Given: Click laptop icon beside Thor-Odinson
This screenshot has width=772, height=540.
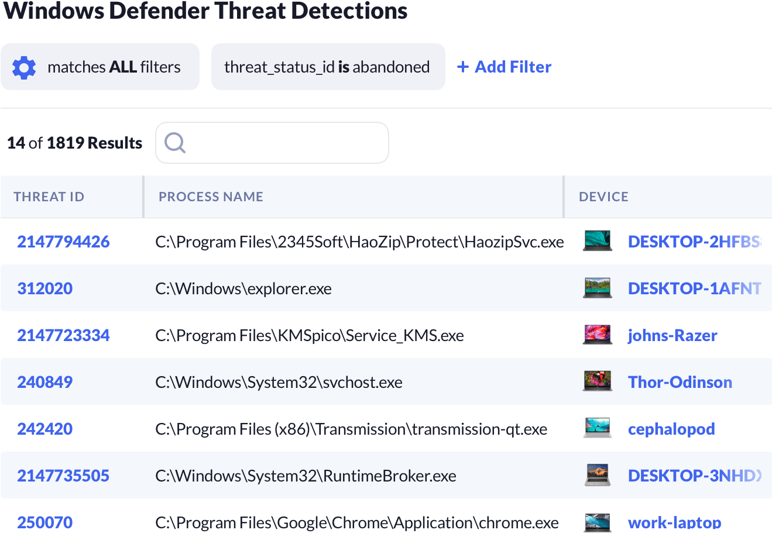Looking at the screenshot, I should 598,381.
